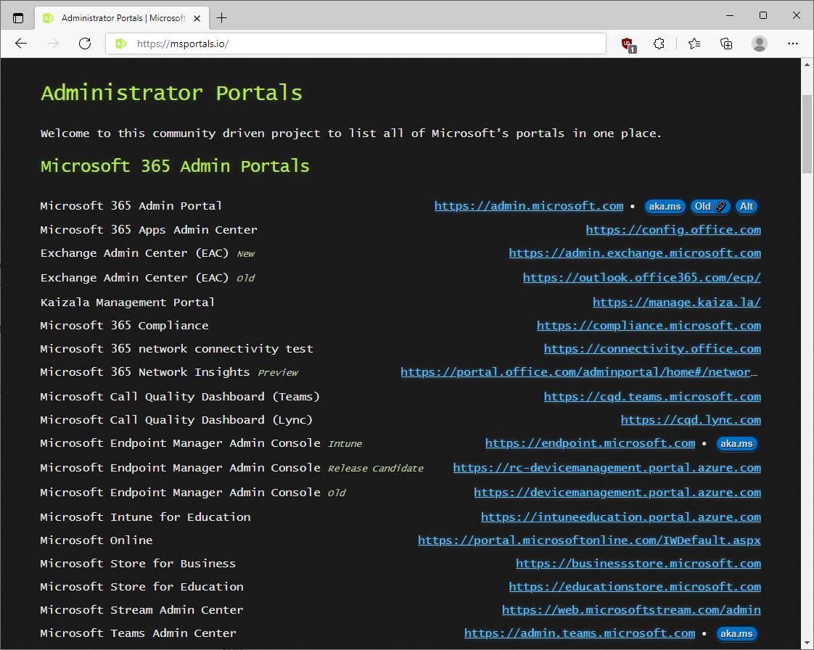The image size is (814, 650).
Task: Click the scrollbar down arrow
Action: (x=807, y=643)
